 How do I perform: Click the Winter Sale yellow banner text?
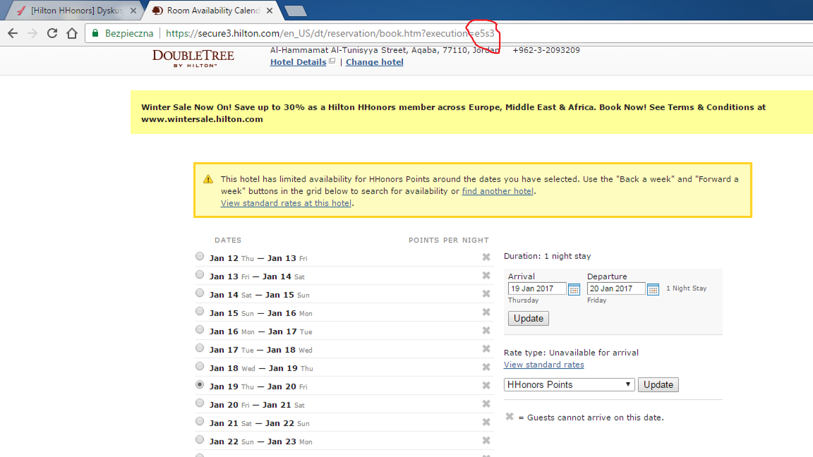pyautogui.click(x=453, y=113)
